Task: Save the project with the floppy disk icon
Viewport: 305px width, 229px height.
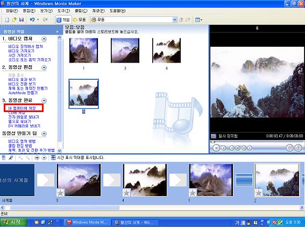Action: tap(22, 20)
